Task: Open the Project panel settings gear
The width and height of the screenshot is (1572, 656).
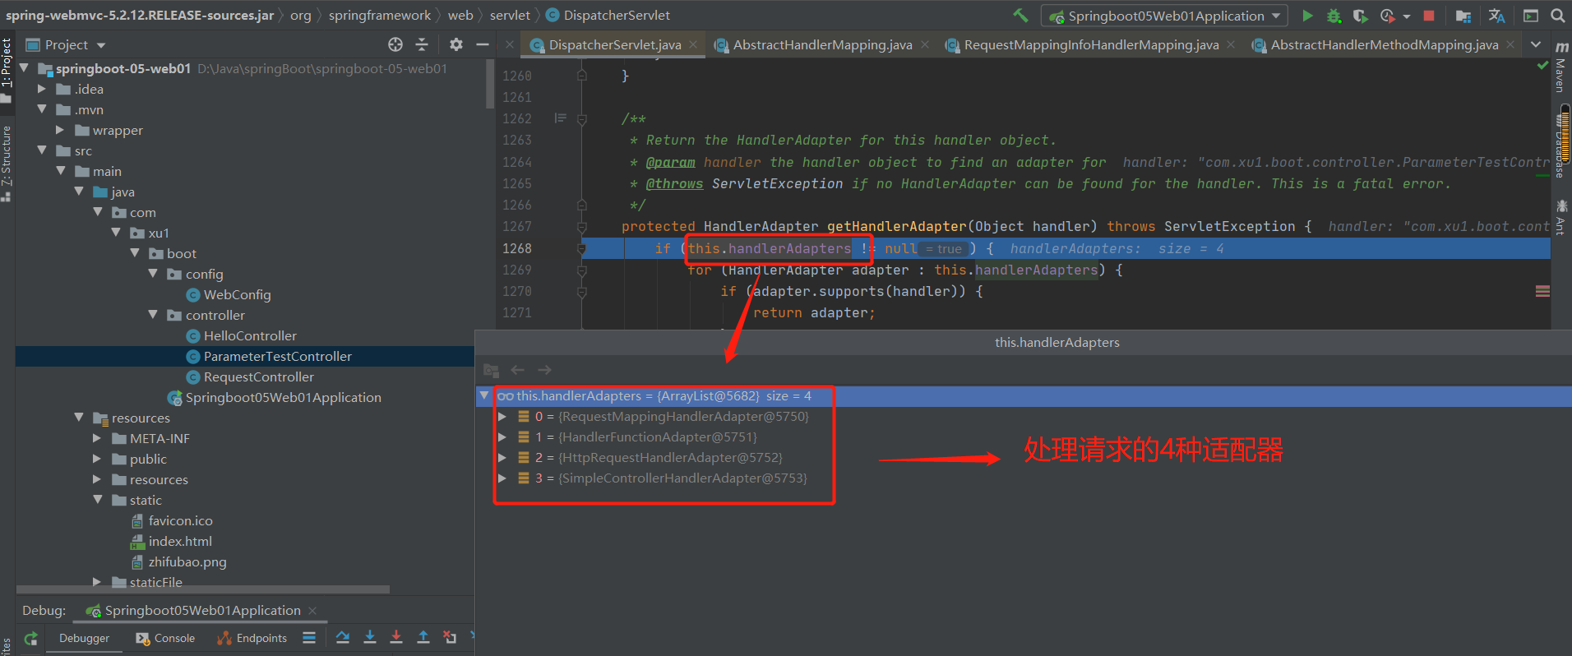Action: pos(456,44)
